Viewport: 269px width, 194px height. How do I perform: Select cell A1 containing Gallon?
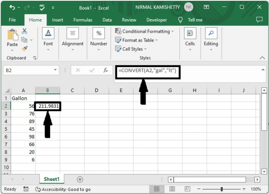coord(23,98)
